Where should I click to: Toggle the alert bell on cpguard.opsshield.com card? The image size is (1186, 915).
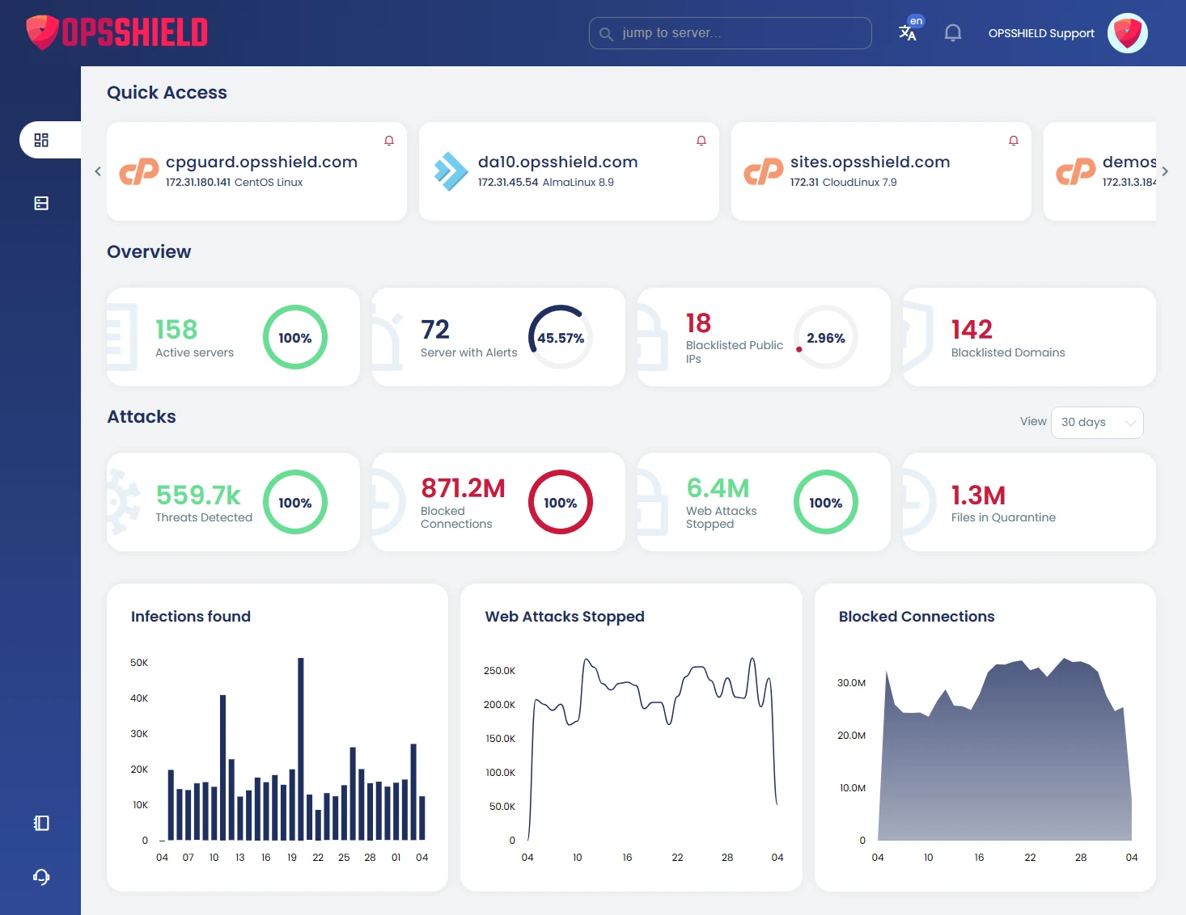(x=388, y=140)
